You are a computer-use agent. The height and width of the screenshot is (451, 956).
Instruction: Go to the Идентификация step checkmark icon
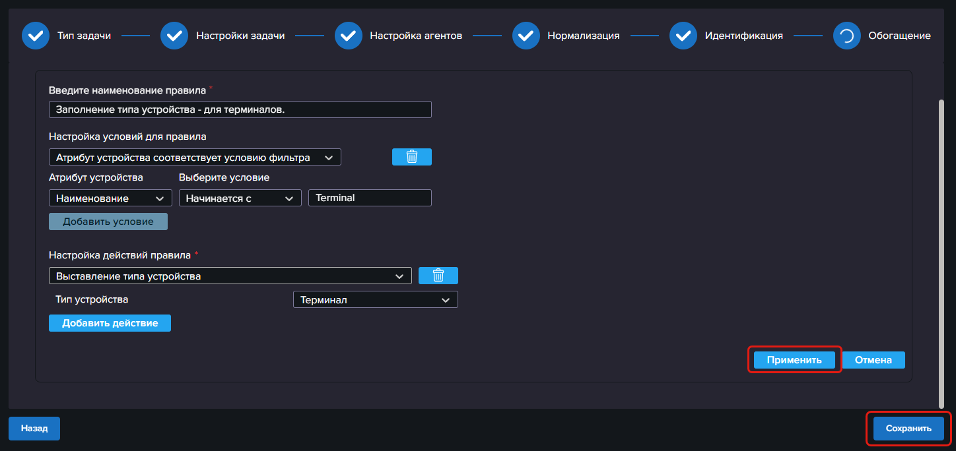(x=683, y=36)
